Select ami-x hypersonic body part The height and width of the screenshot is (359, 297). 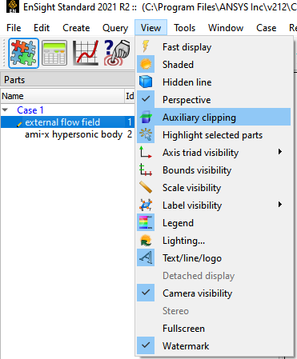(x=74, y=134)
